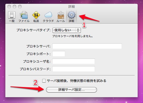Close the 詳細 preferences window
Image resolution: width=143 pixels, height=103 pixels.
click(9, 7)
